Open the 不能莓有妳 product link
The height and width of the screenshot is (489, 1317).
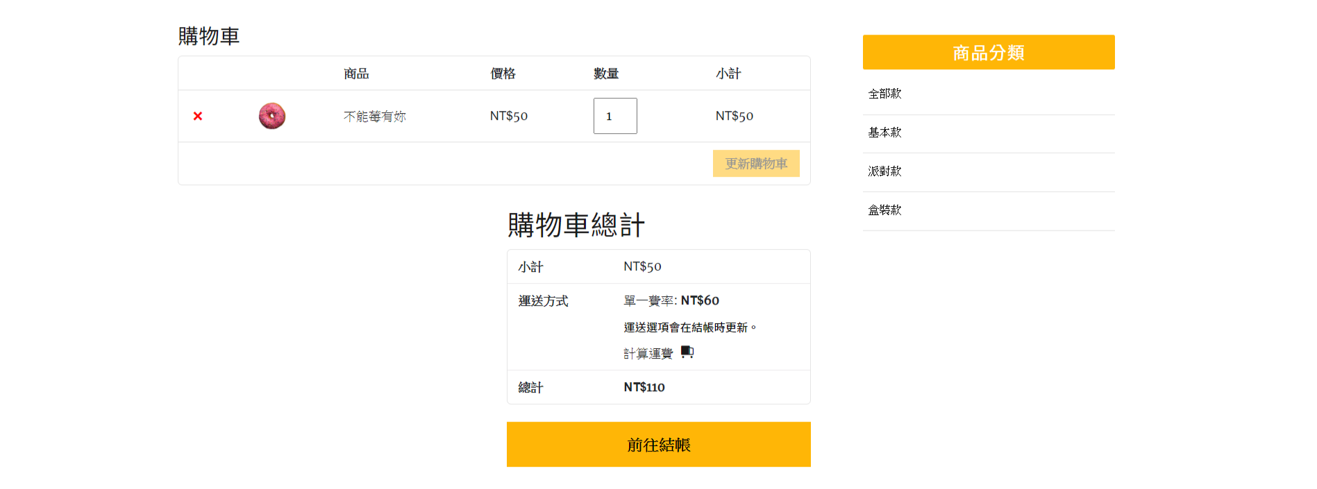coord(374,117)
